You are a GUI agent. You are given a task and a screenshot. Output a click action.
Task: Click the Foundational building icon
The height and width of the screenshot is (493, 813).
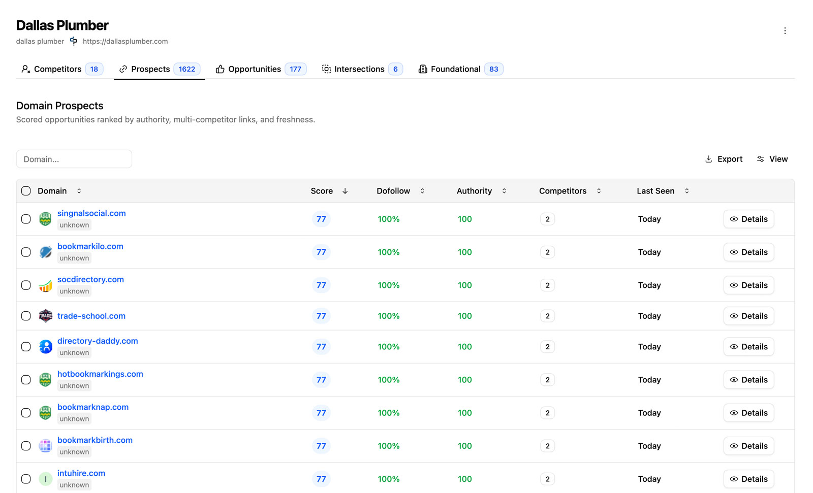(423, 69)
